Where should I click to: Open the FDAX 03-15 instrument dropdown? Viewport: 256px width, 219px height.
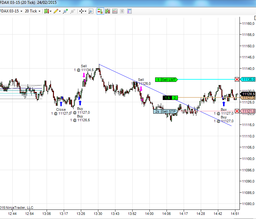11,11
